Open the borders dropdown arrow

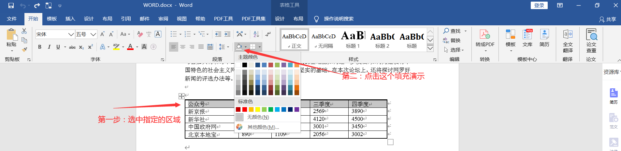(x=260, y=47)
